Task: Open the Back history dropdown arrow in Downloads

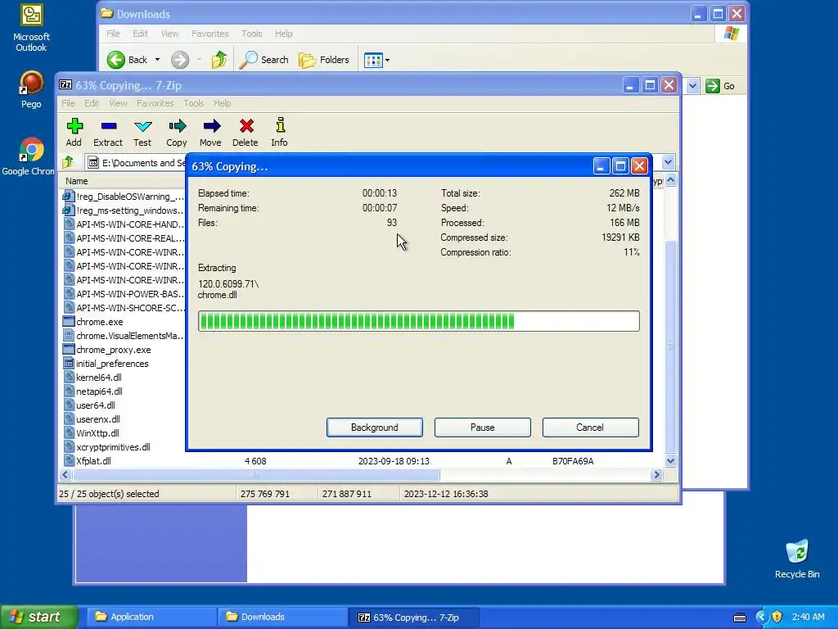Action: click(157, 60)
